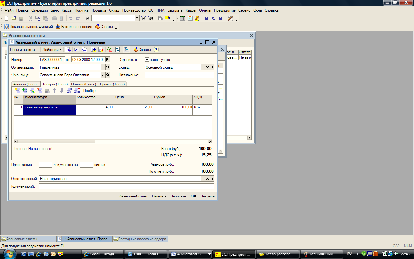Switch to the Авансы (1 поз.) tab
Screen dimensions: 414x259
tap(26, 84)
